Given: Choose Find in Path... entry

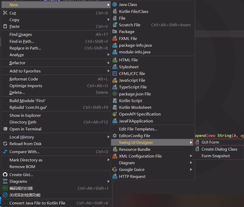Looking at the screenshot, I should click(56, 41).
